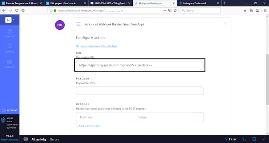
Task: Close the active Hologram Dashboard tab
Action: tap(174, 3)
